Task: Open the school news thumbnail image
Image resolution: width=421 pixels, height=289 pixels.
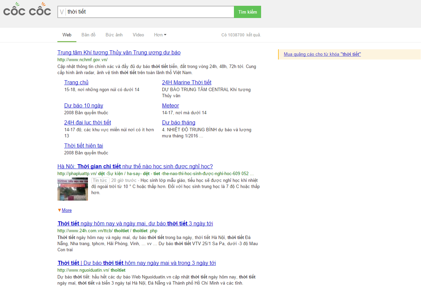Action: (73, 189)
